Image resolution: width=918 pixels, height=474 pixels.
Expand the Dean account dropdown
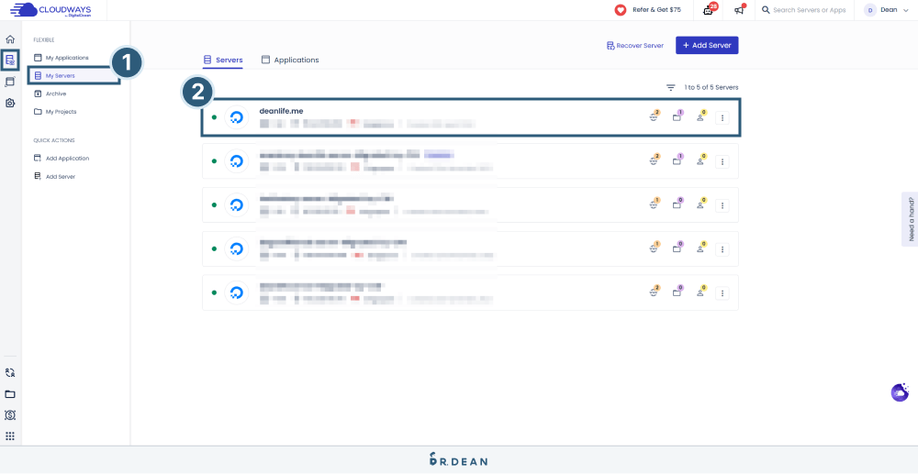pyautogui.click(x=888, y=10)
